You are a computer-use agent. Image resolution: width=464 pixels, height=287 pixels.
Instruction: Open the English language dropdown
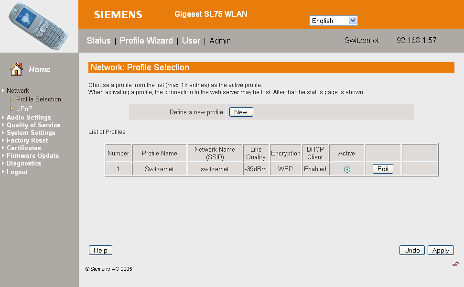point(334,21)
